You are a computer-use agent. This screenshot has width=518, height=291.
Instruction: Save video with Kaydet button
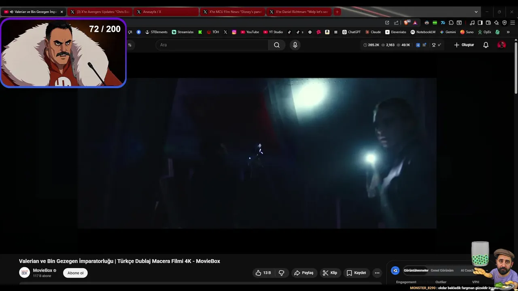coord(356,273)
